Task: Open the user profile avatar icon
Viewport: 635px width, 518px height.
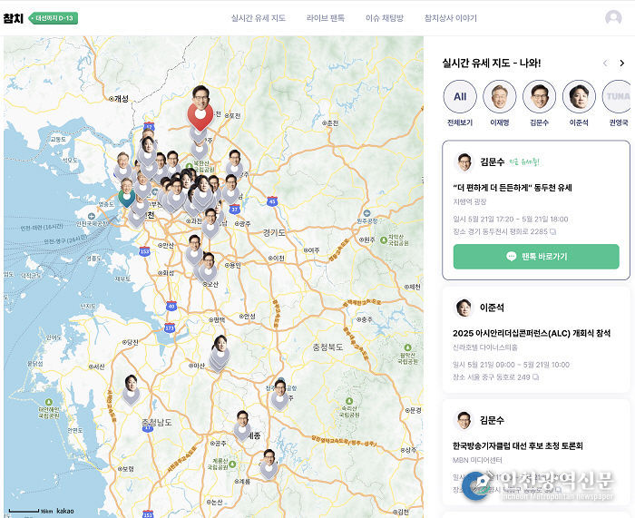Action: coord(613,18)
